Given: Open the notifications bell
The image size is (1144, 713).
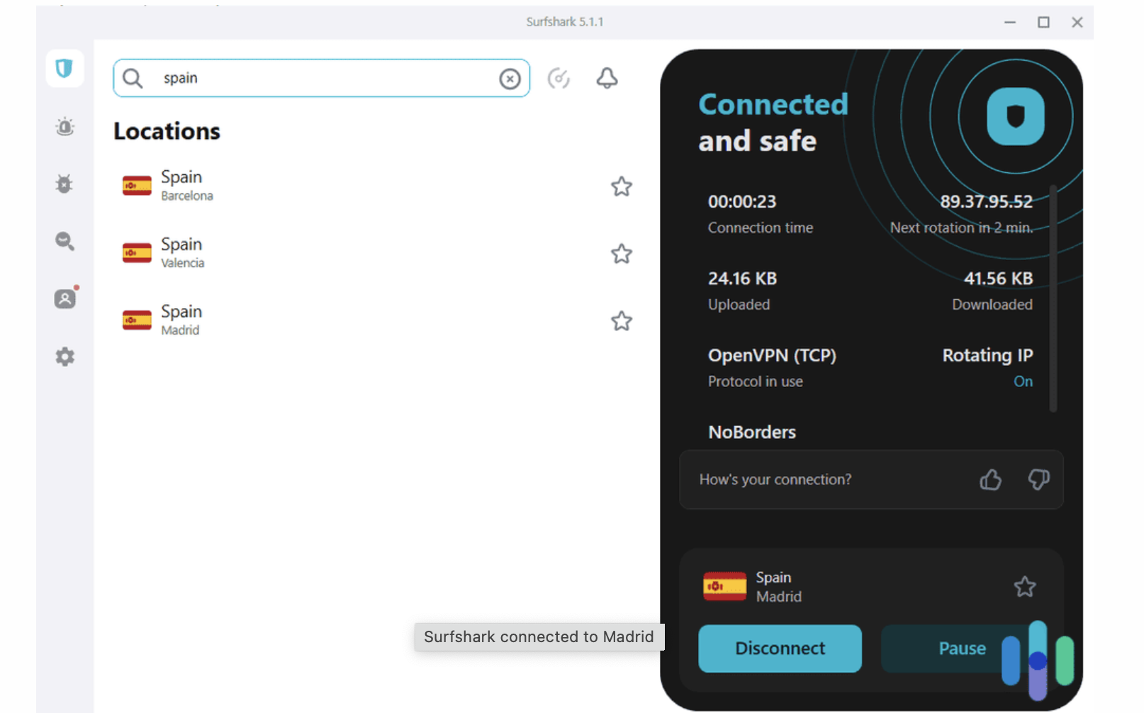Looking at the screenshot, I should (607, 78).
